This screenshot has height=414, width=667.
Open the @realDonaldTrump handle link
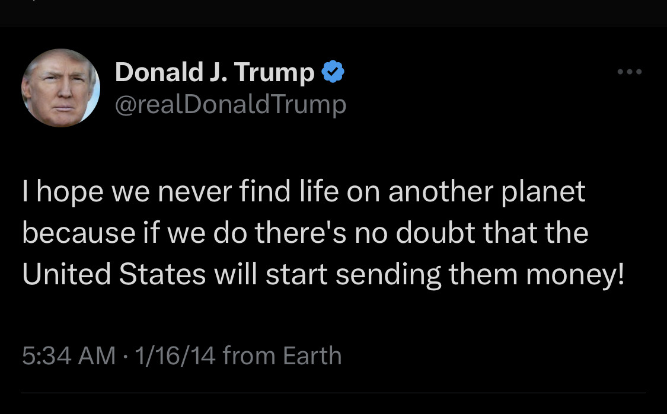coord(231,104)
